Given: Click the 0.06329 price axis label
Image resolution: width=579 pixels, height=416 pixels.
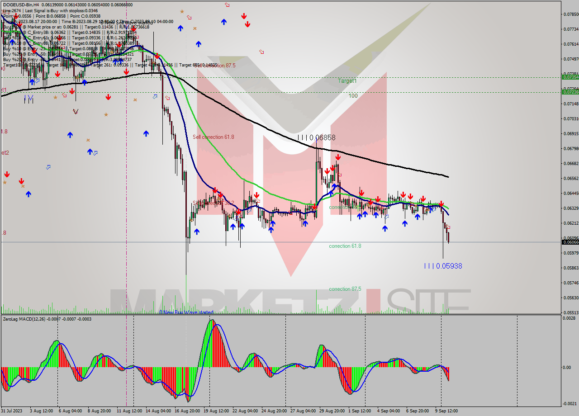Looking at the screenshot, I should click(x=571, y=208).
